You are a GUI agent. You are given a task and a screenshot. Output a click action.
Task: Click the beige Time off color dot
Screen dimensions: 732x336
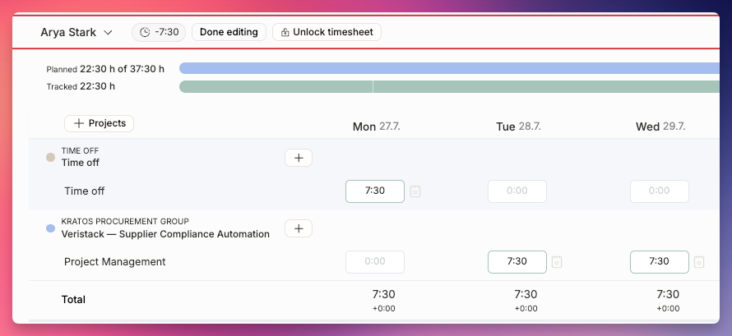pyautogui.click(x=50, y=158)
